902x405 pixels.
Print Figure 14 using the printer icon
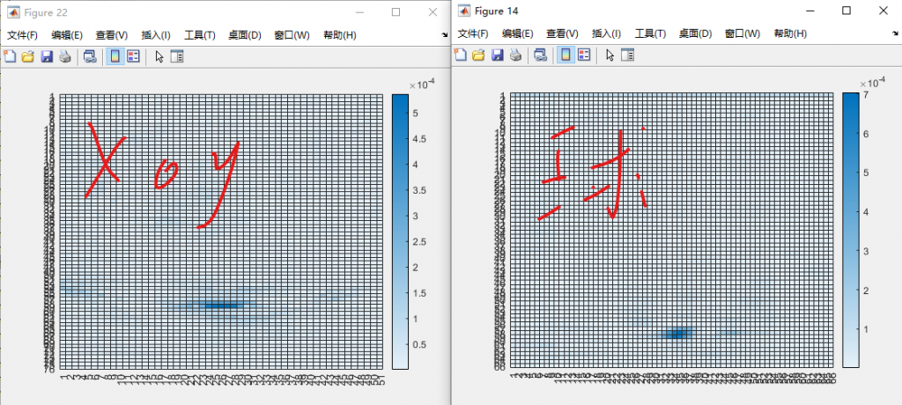515,55
